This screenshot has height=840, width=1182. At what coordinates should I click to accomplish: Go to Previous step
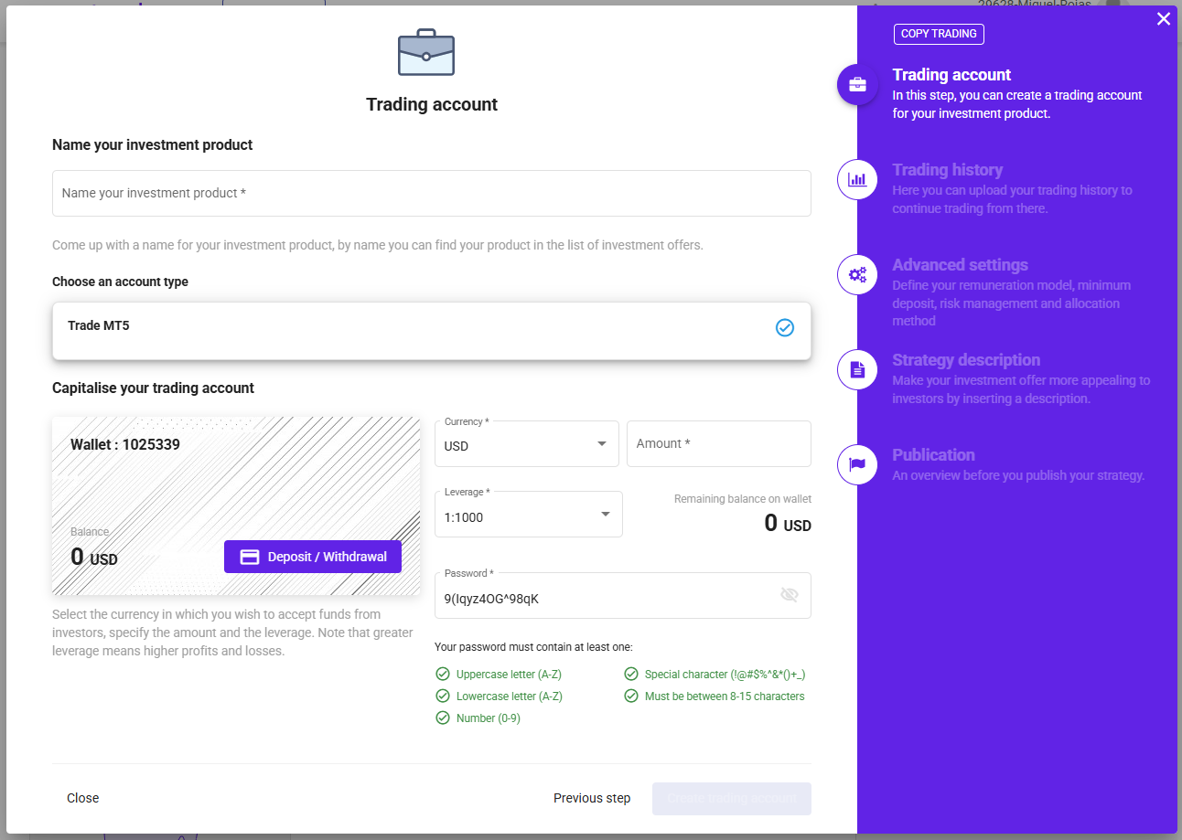click(x=592, y=798)
